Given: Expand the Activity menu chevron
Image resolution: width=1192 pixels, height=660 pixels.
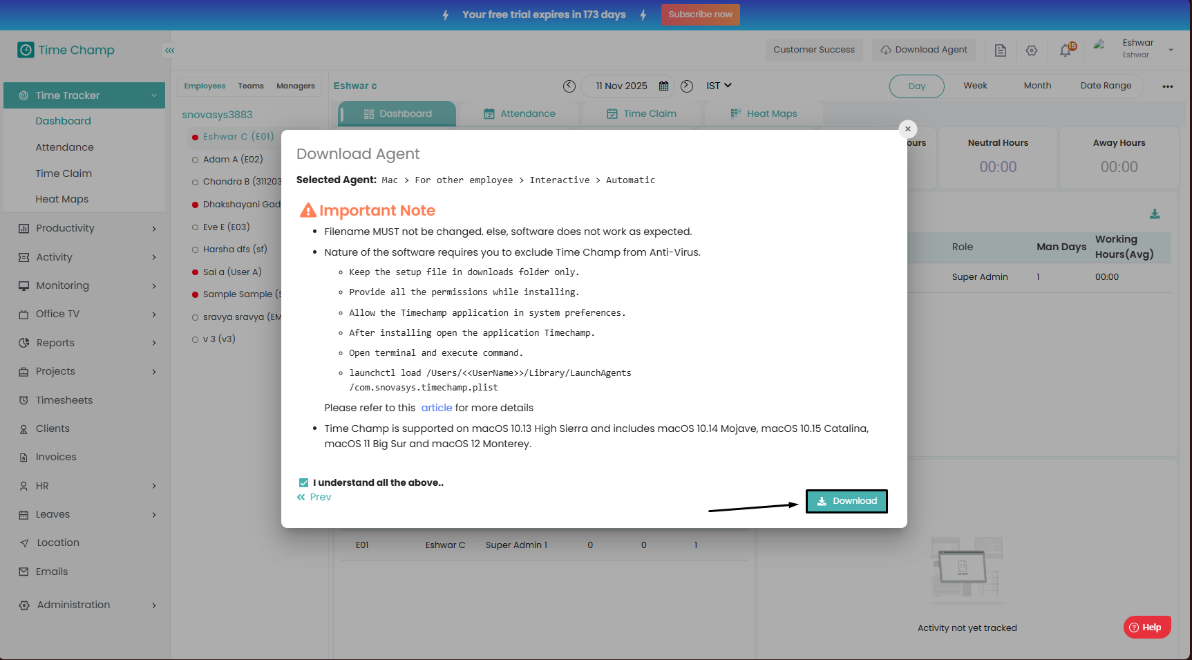Looking at the screenshot, I should [154, 257].
